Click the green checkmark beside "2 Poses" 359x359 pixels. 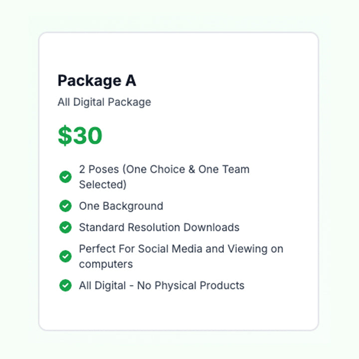point(65,177)
